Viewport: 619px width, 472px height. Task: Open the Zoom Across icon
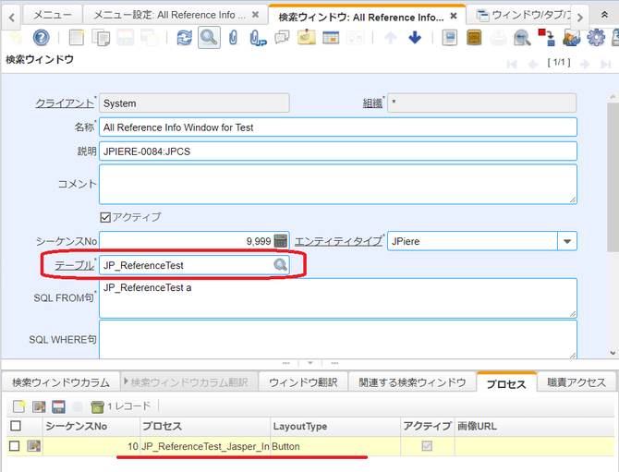(522, 38)
